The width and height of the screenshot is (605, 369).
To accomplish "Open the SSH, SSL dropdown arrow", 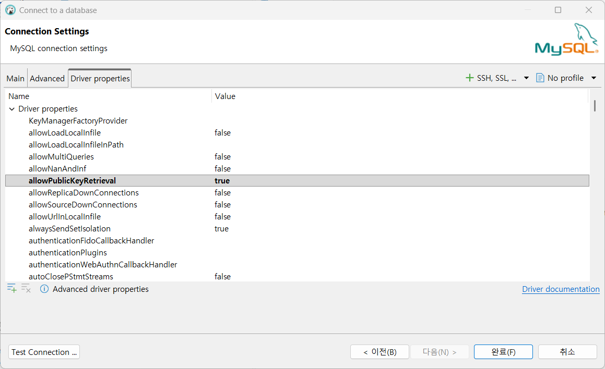I will coord(526,78).
